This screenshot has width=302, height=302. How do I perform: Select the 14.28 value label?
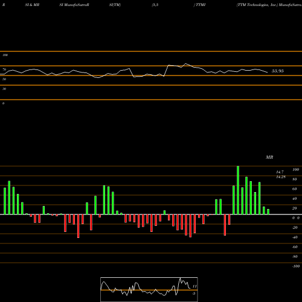point(281,177)
